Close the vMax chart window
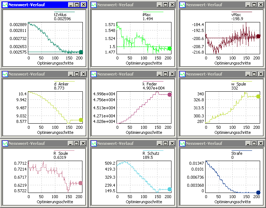Viewport: 266px width, 208px height. 261,5
